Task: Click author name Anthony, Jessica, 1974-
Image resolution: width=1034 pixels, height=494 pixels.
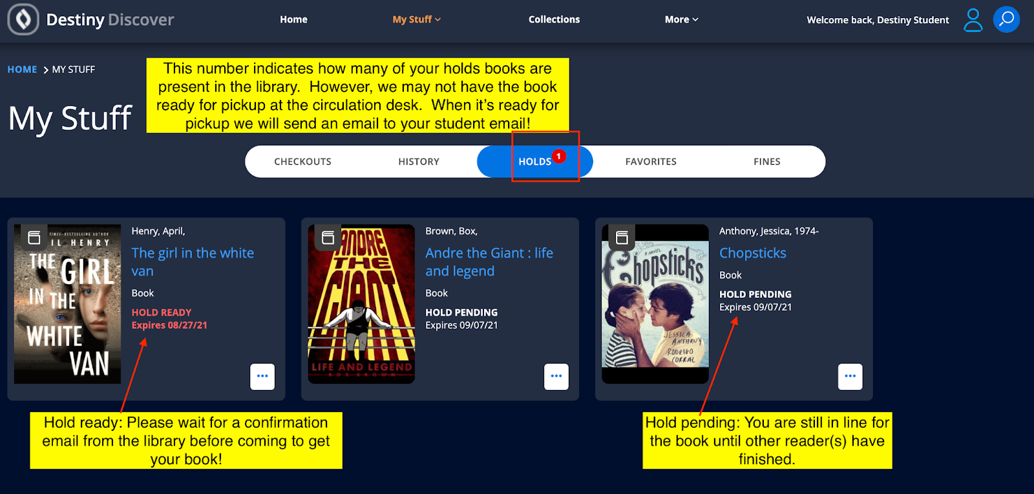Action: (x=769, y=231)
